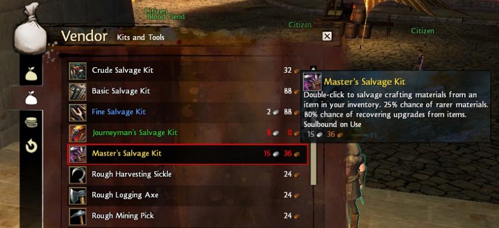Image resolution: width=499 pixels, height=228 pixels.
Task: Click the Crude Salvage Kit icon
Action: pos(78,71)
